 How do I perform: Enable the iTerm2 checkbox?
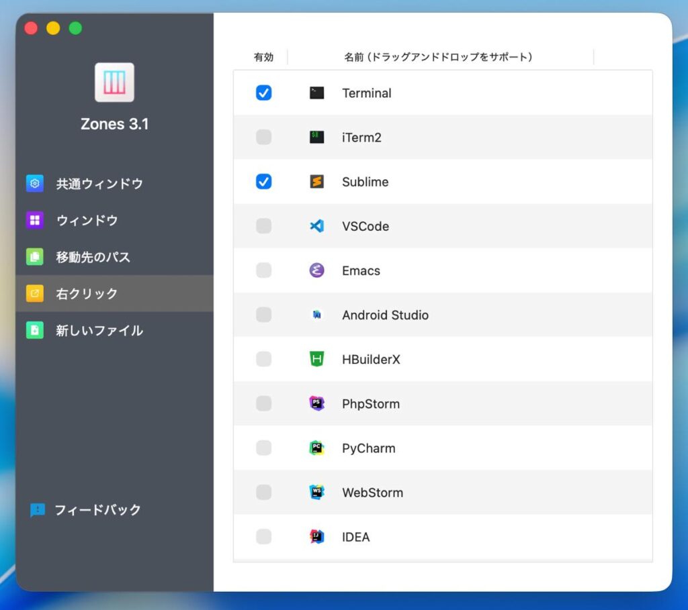[264, 138]
